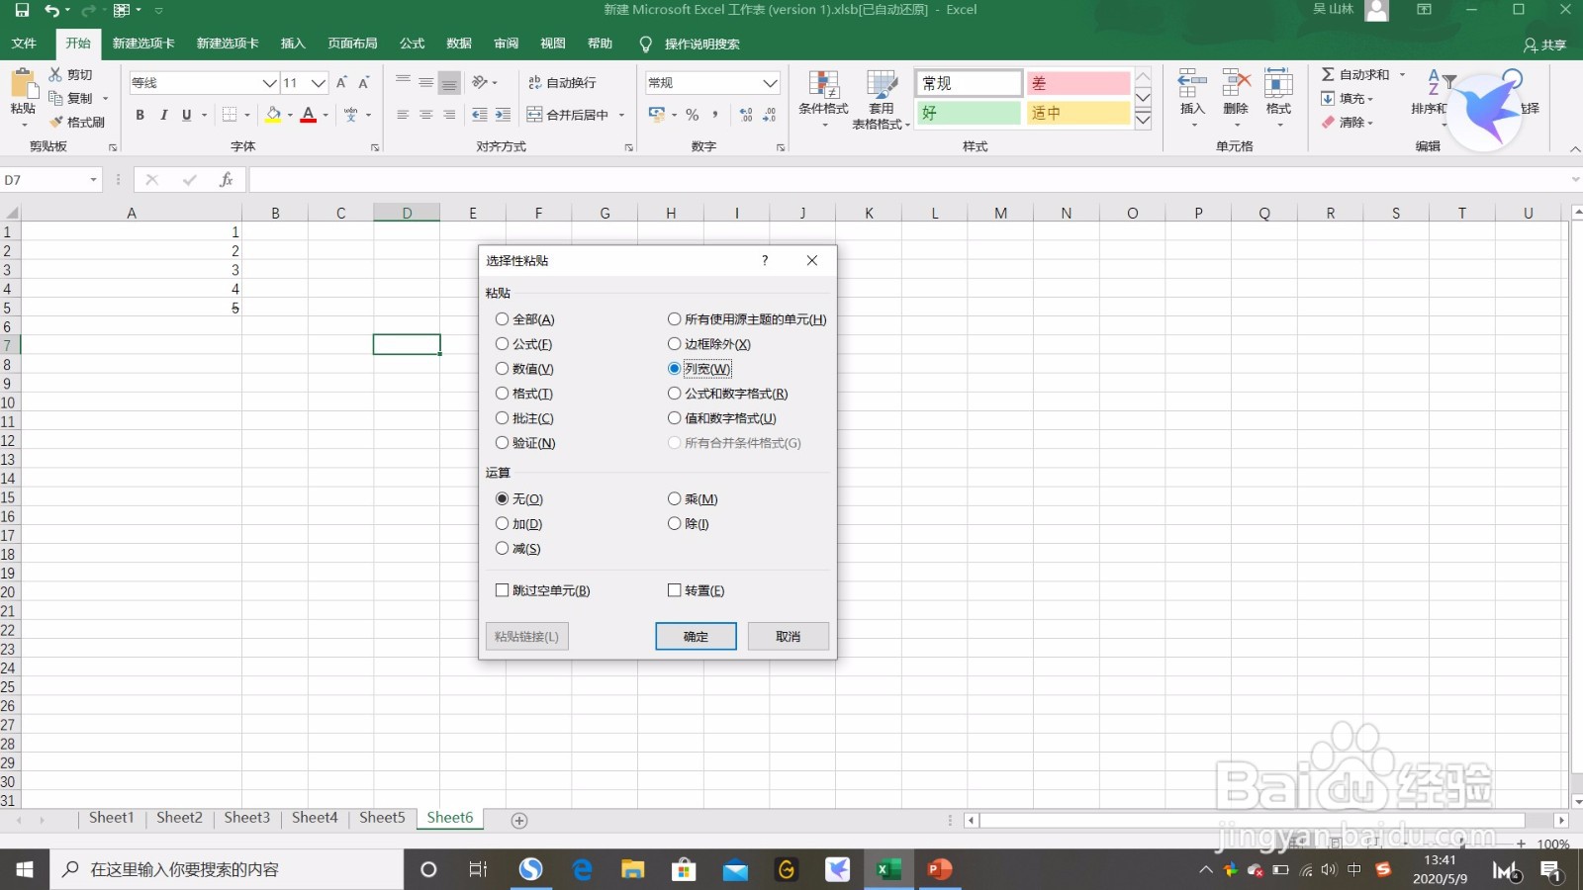Collapse the ribbon
The width and height of the screenshot is (1583, 890).
pyautogui.click(x=1574, y=148)
